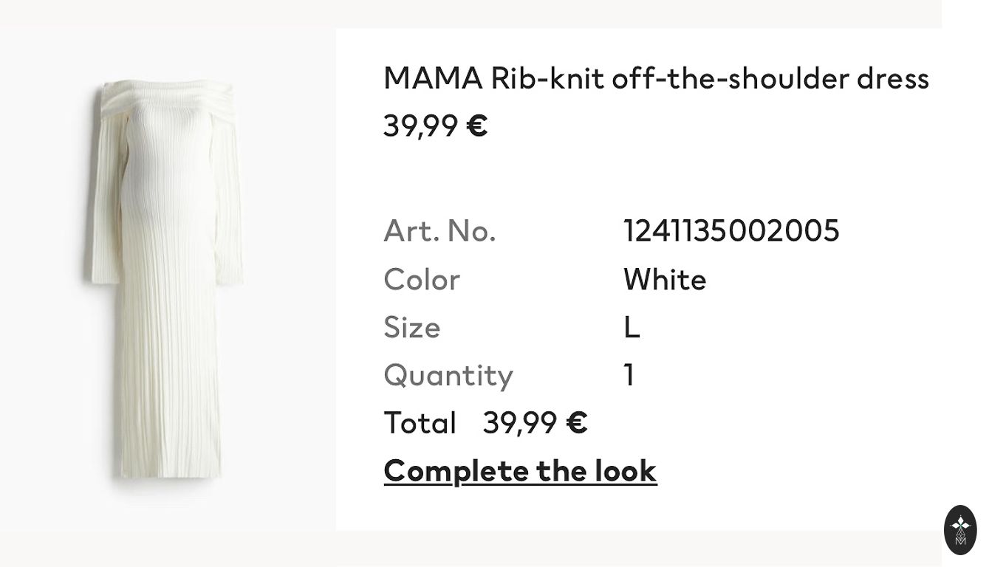Click the MAMA Rib-knit off-the-shoulder dress title
This screenshot has width=989, height=567.
(x=655, y=78)
